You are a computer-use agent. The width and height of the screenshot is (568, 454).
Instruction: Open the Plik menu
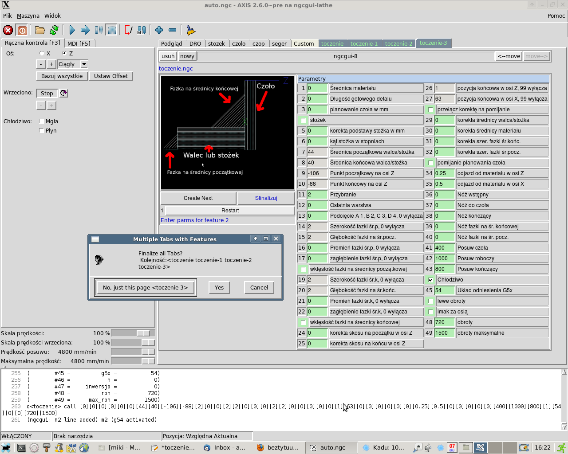click(8, 16)
